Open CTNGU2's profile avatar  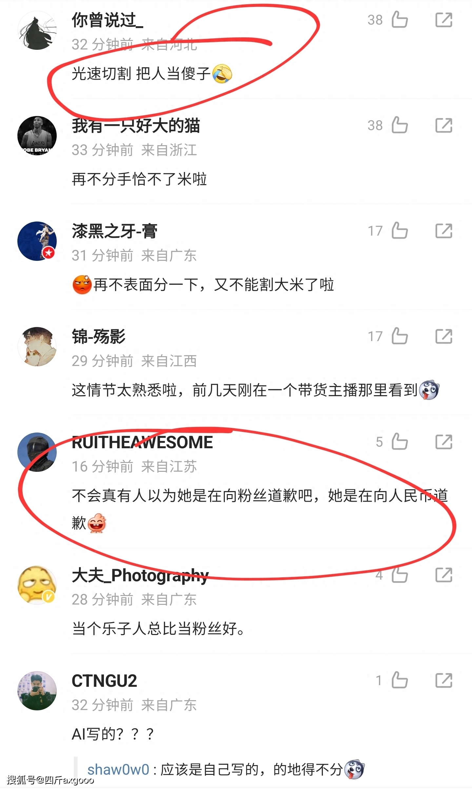point(37,691)
